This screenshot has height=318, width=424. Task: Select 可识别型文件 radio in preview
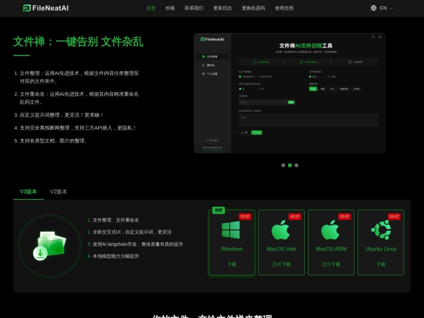pos(240,76)
